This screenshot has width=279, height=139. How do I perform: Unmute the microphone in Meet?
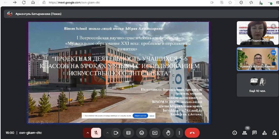pos(96,133)
